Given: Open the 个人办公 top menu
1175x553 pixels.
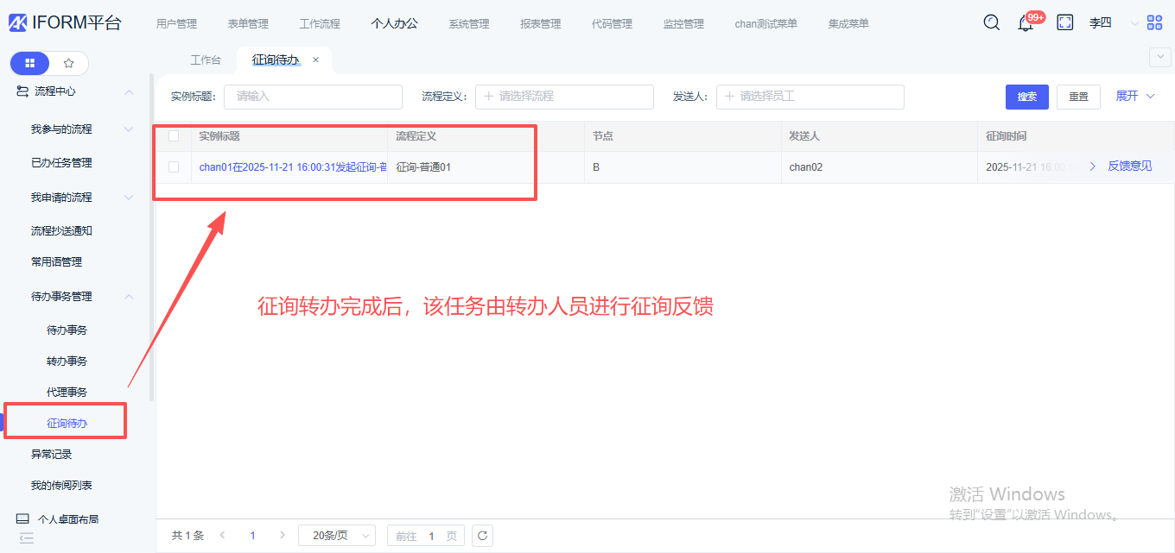Looking at the screenshot, I should (x=394, y=23).
